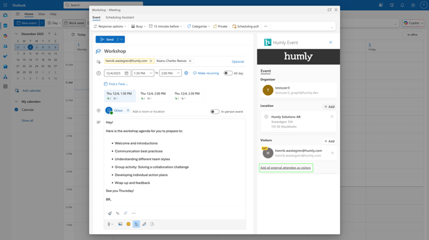Open the app launcher waffle icon

tap(5, 5)
